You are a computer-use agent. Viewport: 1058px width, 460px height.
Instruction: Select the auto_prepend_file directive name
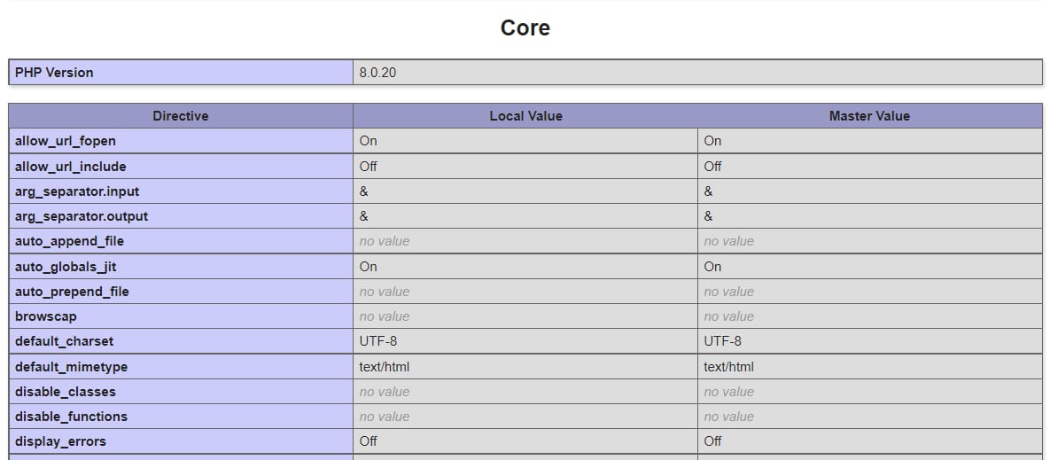pos(72,292)
